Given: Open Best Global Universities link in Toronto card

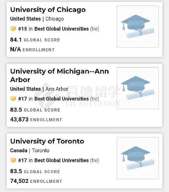Looking at the screenshot, I should tap(61, 160).
